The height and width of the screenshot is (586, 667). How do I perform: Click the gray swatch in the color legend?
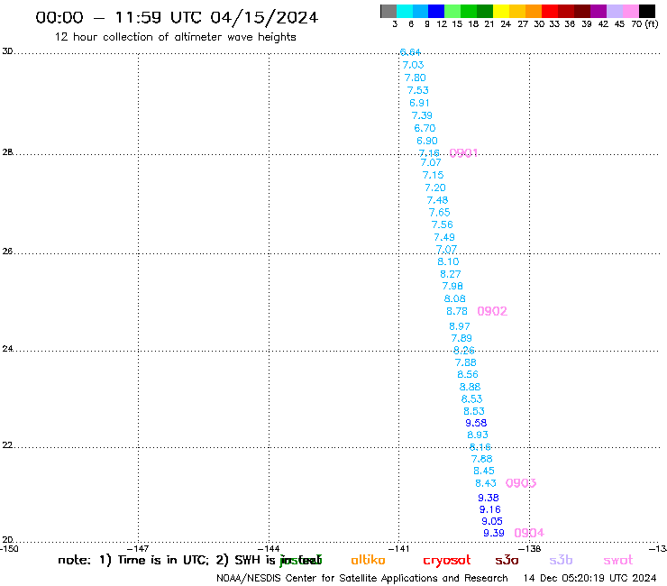coord(388,11)
